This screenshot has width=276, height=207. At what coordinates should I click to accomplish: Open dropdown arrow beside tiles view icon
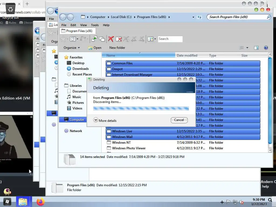155,39
